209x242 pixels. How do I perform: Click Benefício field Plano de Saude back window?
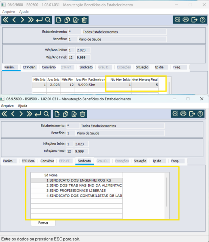(122, 39)
